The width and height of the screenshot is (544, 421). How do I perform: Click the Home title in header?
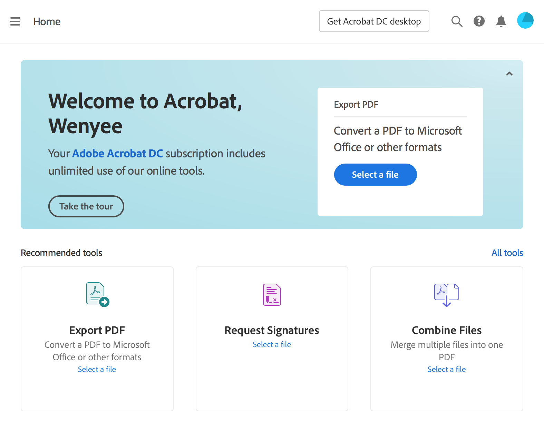point(47,22)
